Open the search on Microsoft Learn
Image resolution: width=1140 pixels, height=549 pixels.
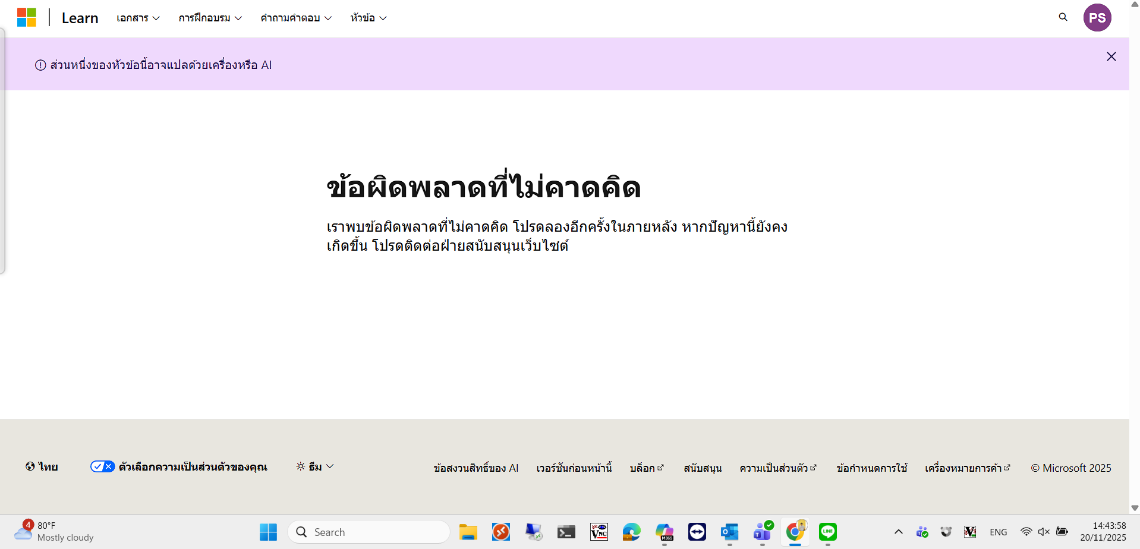[x=1063, y=17]
